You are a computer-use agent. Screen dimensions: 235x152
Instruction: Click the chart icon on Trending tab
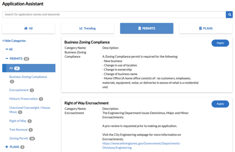81,29
